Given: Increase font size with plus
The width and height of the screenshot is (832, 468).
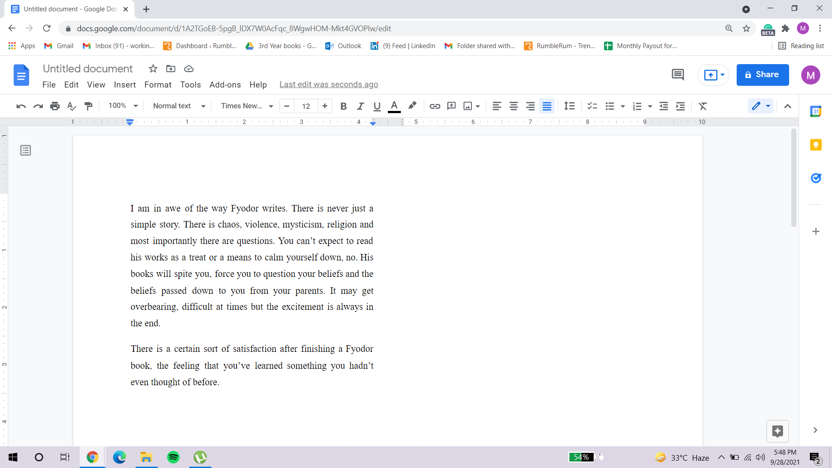Looking at the screenshot, I should click(325, 106).
